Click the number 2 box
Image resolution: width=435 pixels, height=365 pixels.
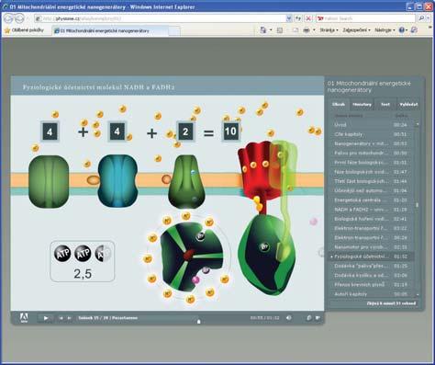click(x=185, y=131)
